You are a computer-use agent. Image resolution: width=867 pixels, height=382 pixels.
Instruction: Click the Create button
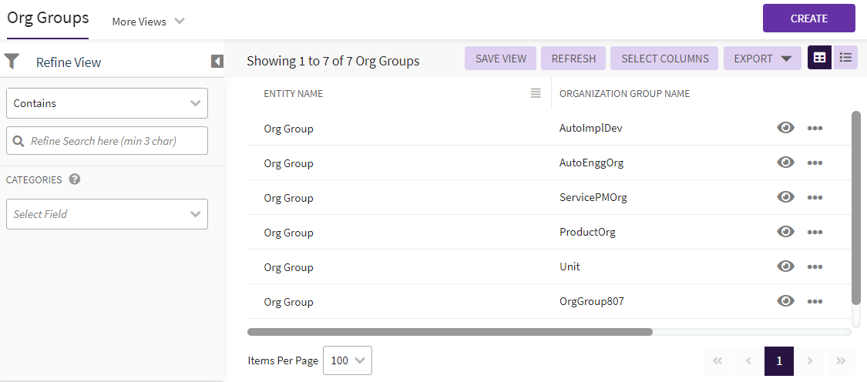pos(808,18)
